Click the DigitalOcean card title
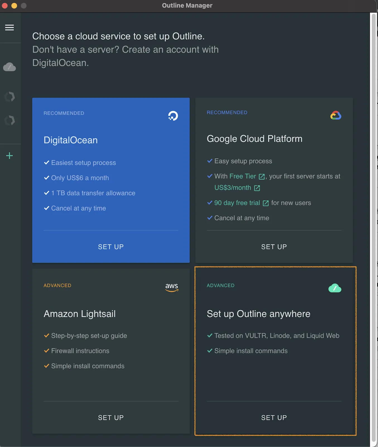The height and width of the screenshot is (447, 378). point(71,140)
